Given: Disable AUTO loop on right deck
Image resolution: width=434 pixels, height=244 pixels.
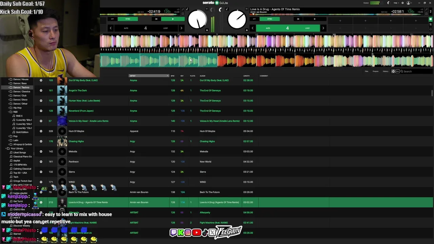Looking at the screenshot, I should [x=268, y=28].
